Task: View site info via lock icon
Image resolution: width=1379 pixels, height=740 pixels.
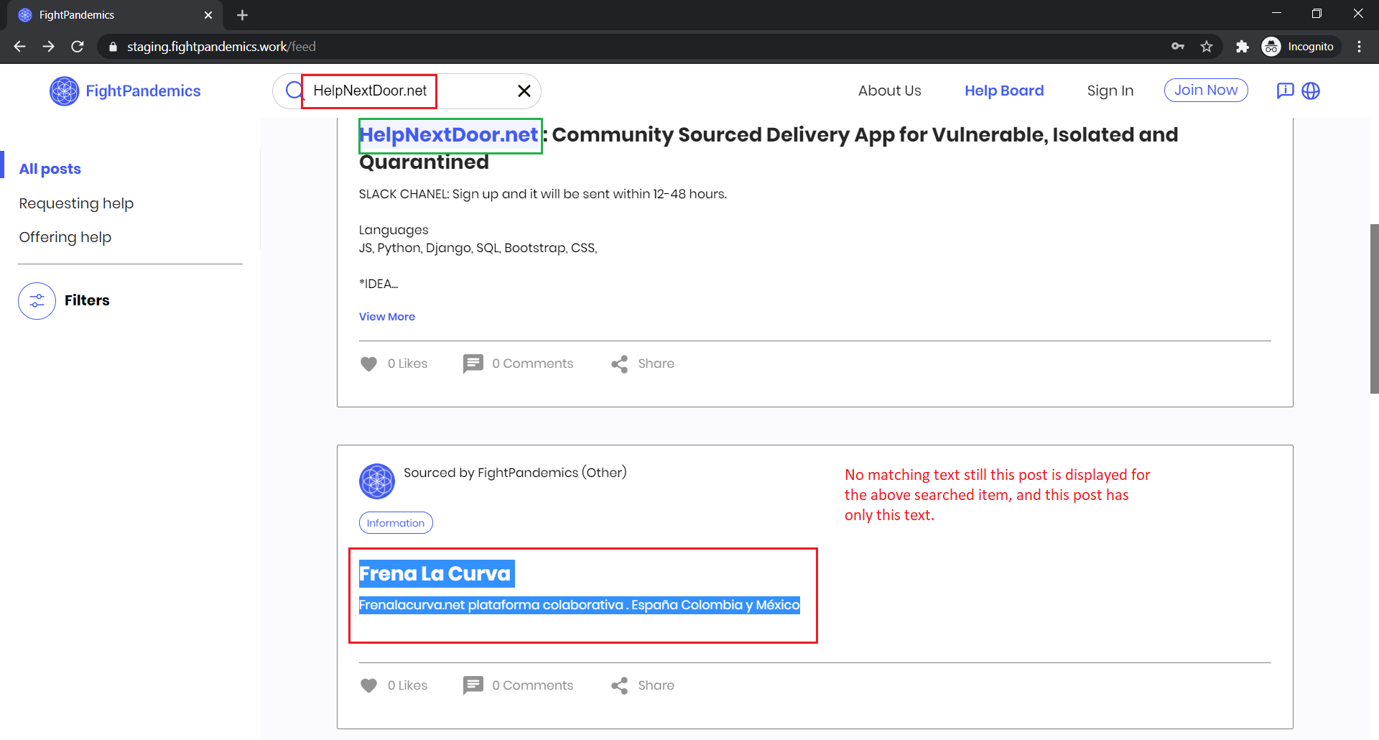Action: [x=112, y=47]
